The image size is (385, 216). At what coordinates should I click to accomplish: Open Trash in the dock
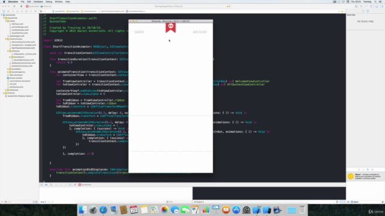point(302,210)
